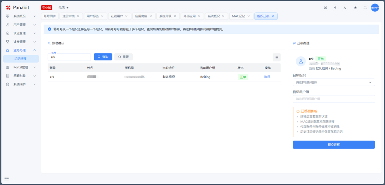
Task: Toggle the light/dark theme sun icon
Action: tap(355, 8)
